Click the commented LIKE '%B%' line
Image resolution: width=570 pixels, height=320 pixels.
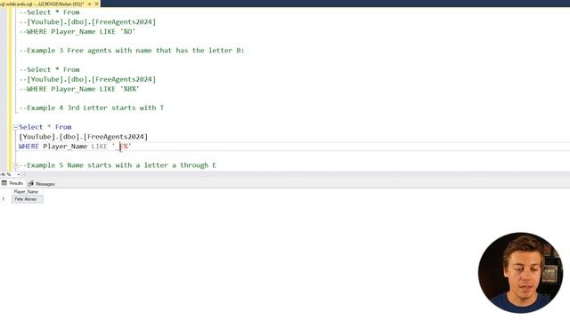click(x=79, y=89)
